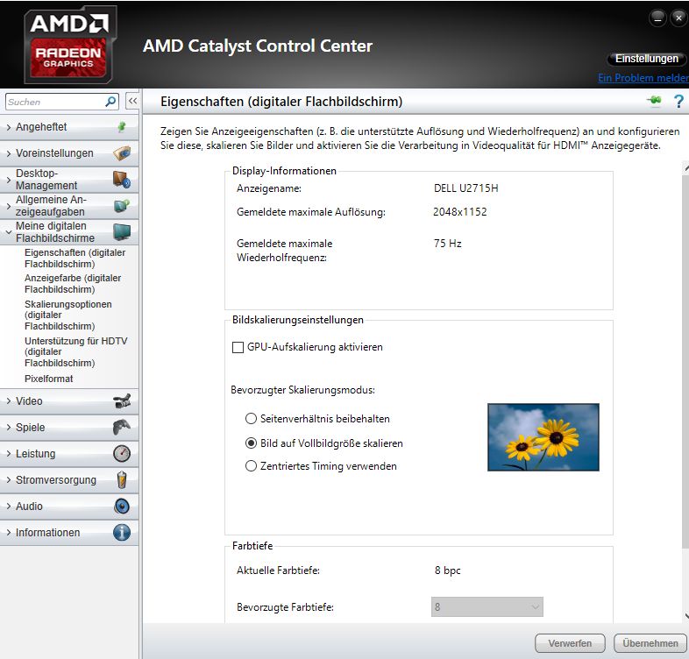Open help with the question mark icon
Viewport: 689px width, 659px height.
click(x=678, y=102)
